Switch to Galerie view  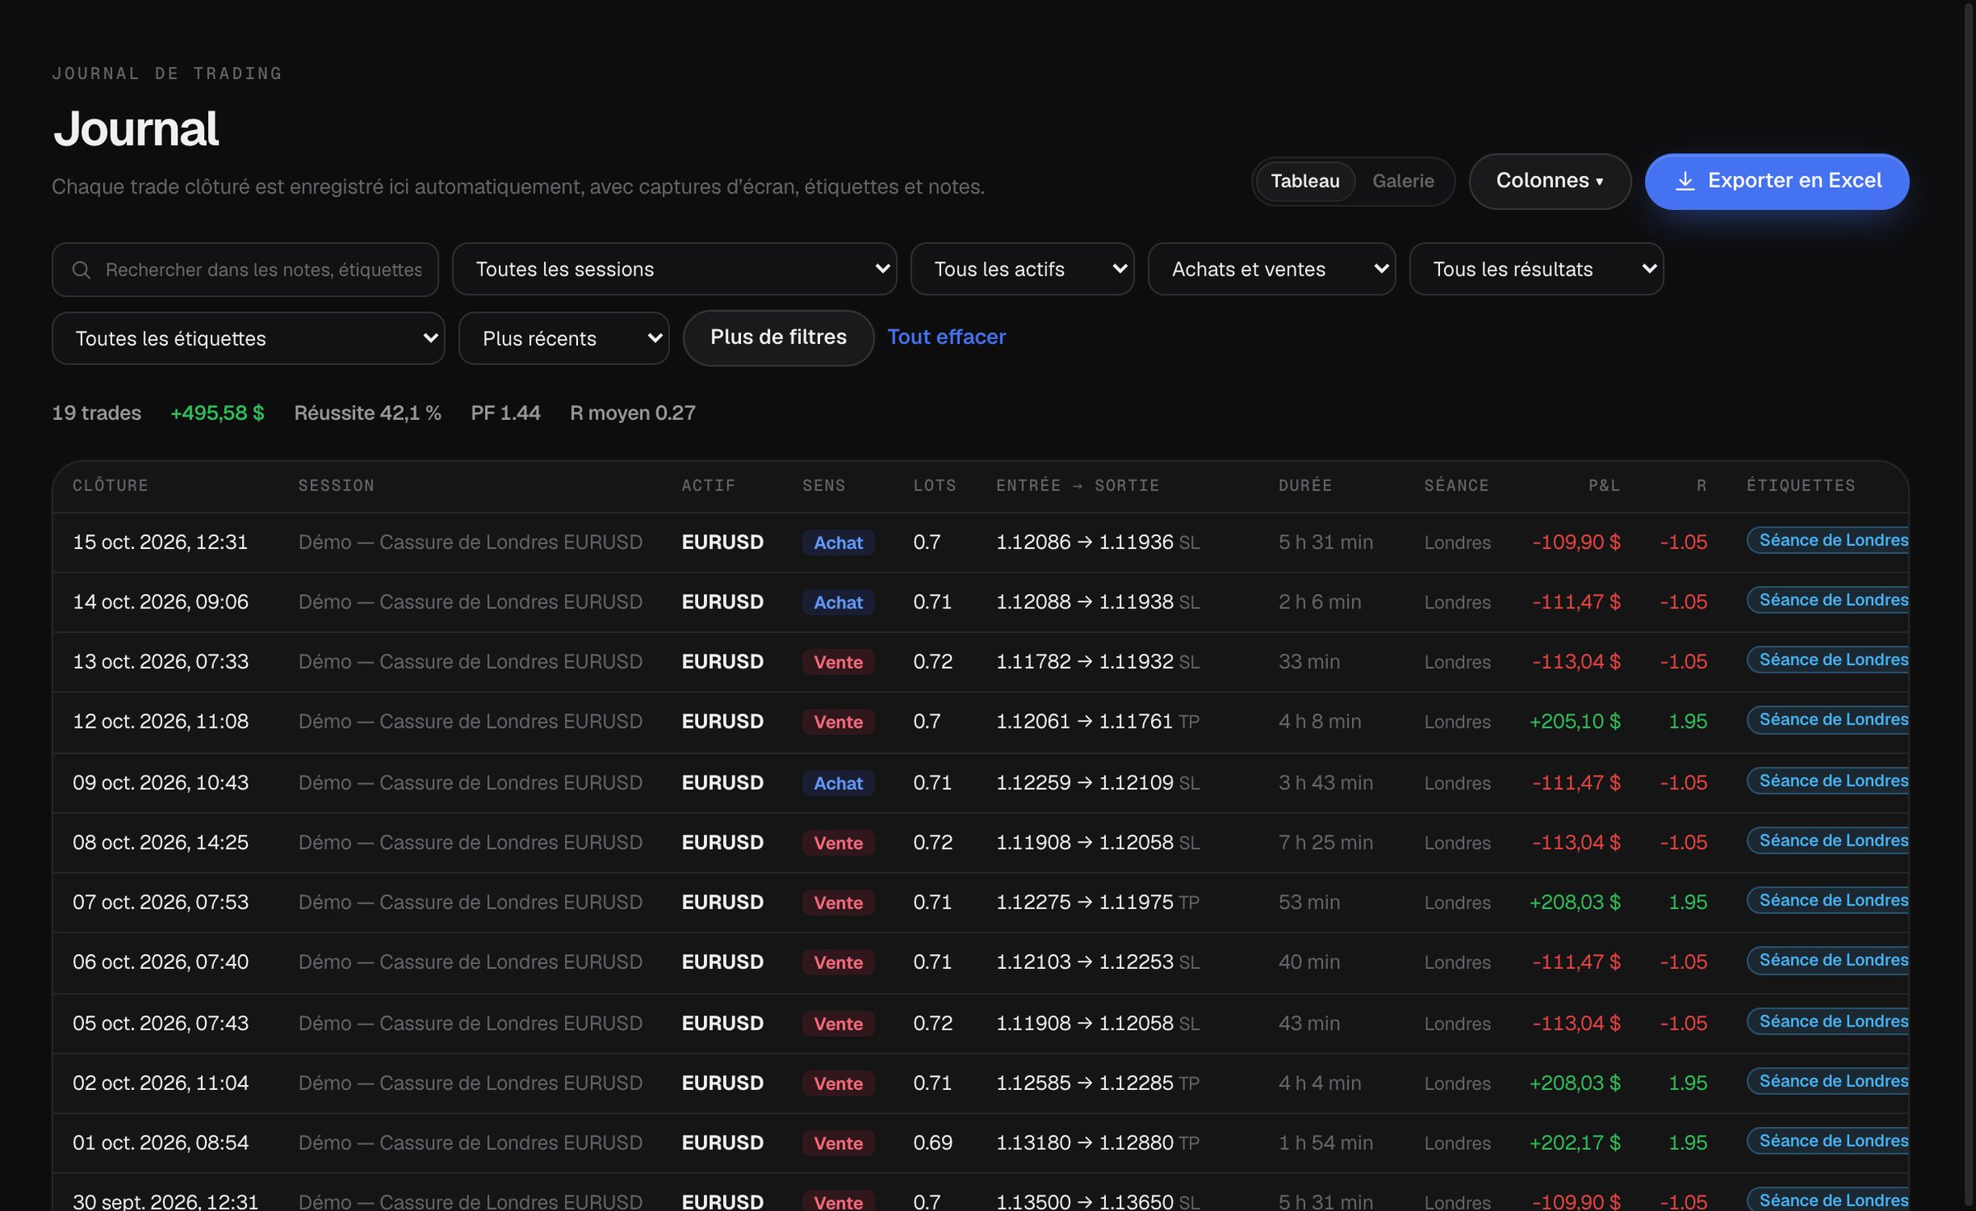(1402, 181)
